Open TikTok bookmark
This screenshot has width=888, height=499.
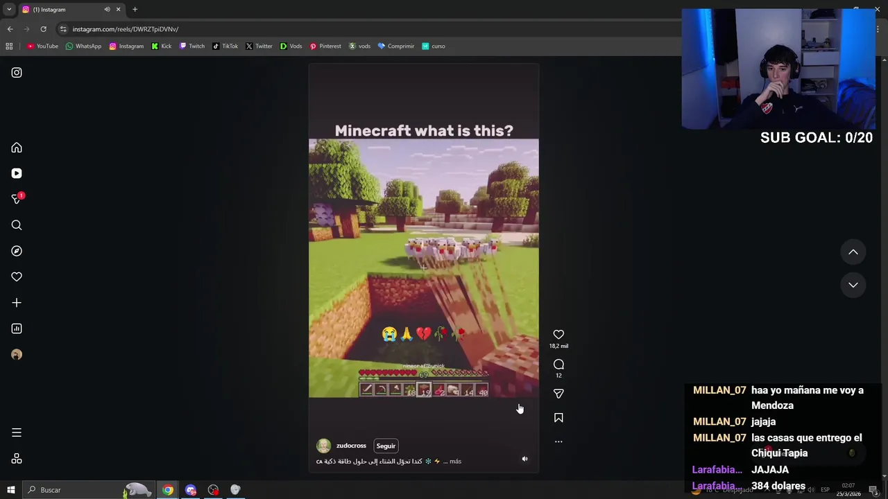pyautogui.click(x=225, y=46)
